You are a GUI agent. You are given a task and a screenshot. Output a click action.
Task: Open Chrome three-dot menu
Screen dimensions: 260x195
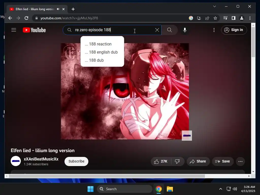(x=250, y=18)
